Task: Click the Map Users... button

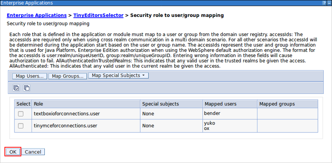Action: tap(29, 76)
